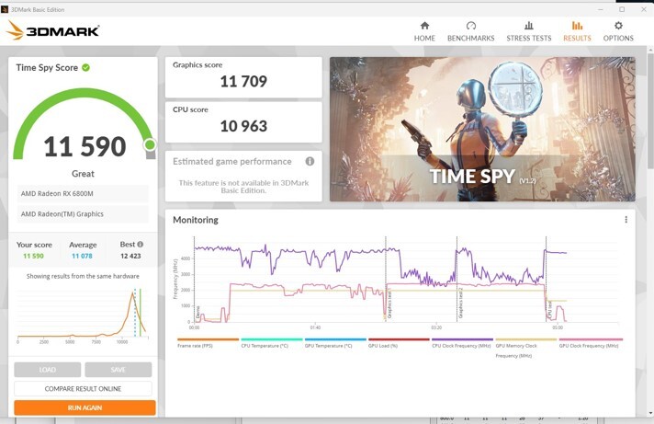Click the vertical scrollbar thumb
Viewport: 654px width, 424px height.
click(x=650, y=110)
